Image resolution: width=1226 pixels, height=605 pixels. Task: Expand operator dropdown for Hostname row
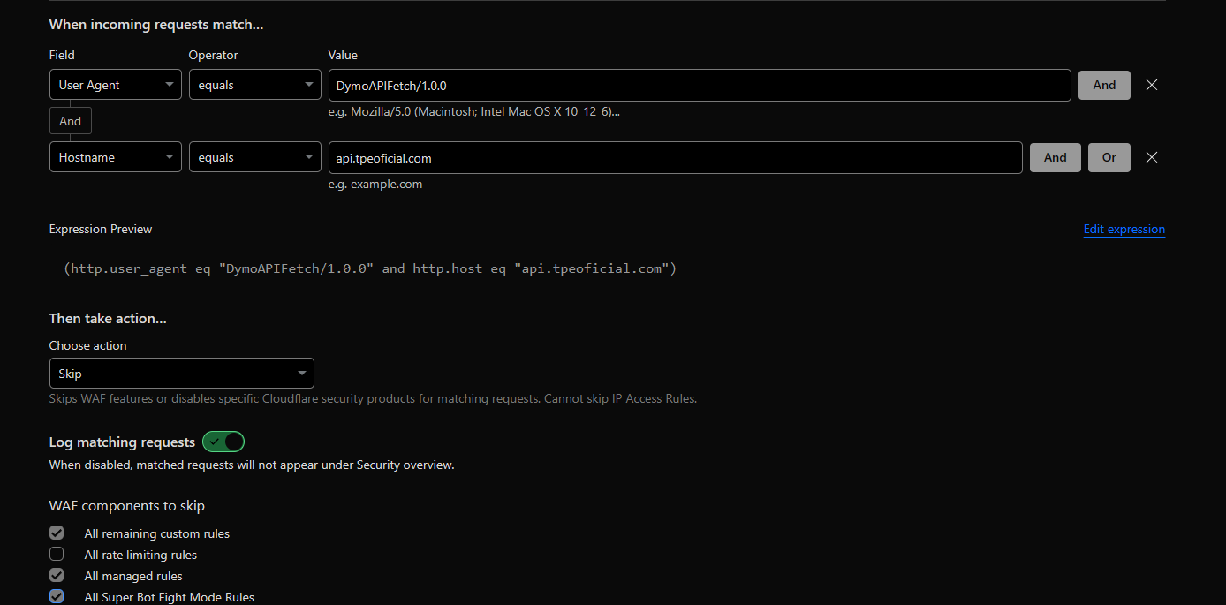(254, 157)
